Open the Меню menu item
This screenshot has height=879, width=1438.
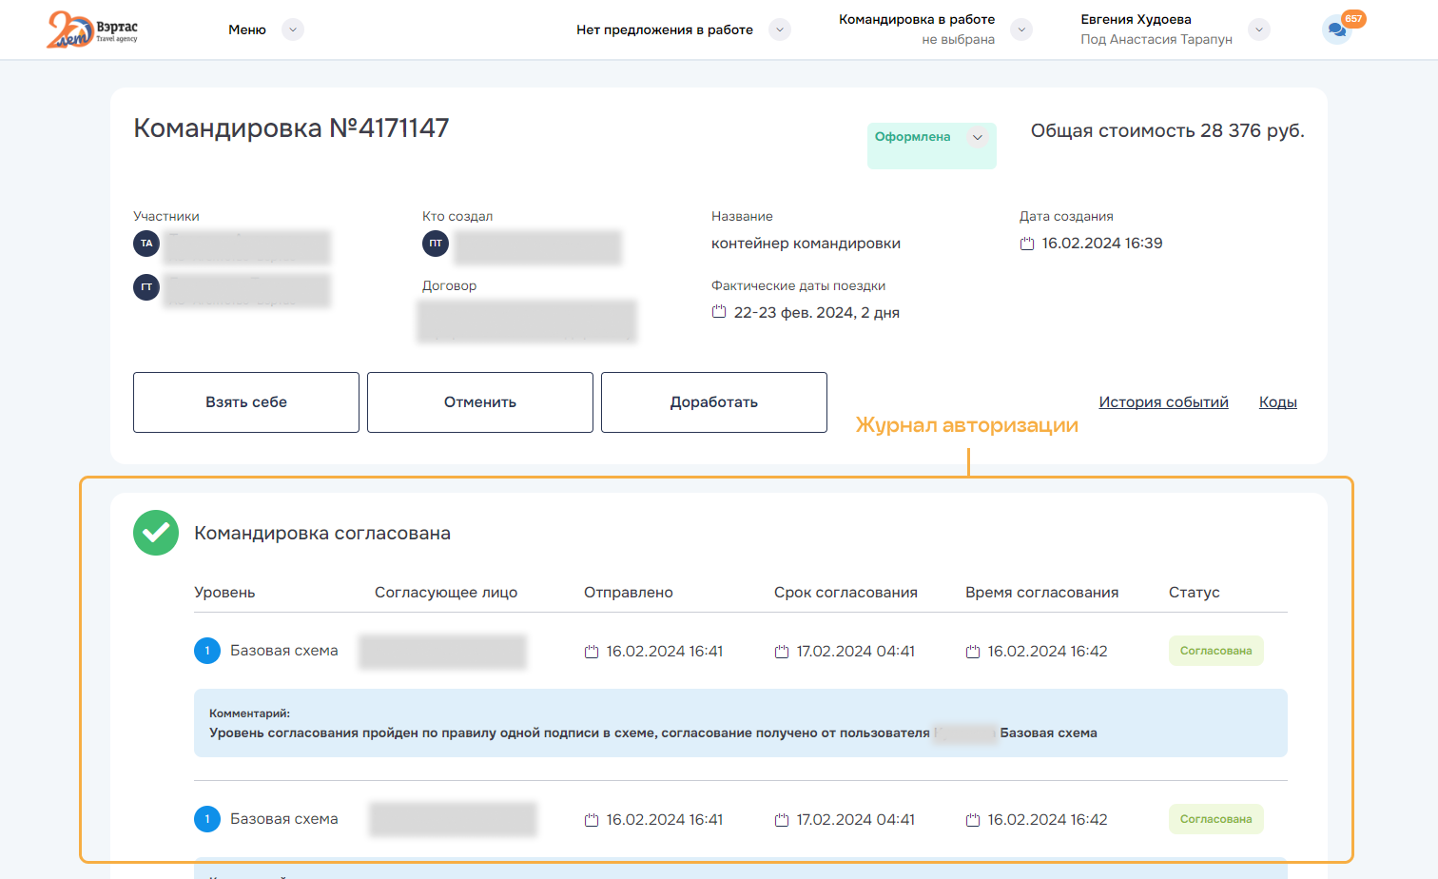[x=247, y=29]
